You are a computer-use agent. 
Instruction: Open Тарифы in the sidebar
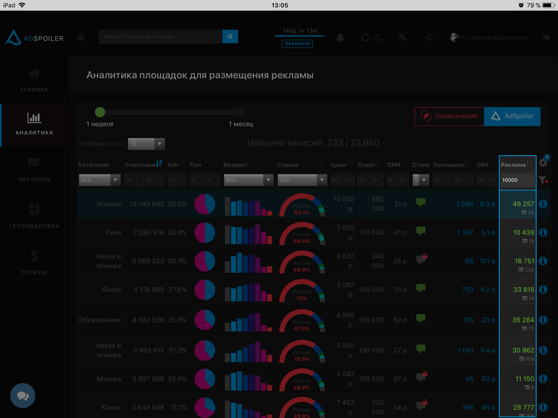click(35, 263)
